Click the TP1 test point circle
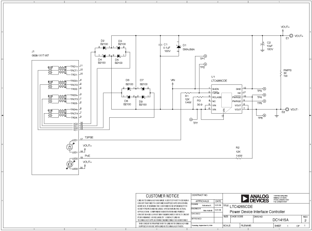 point(205,56)
